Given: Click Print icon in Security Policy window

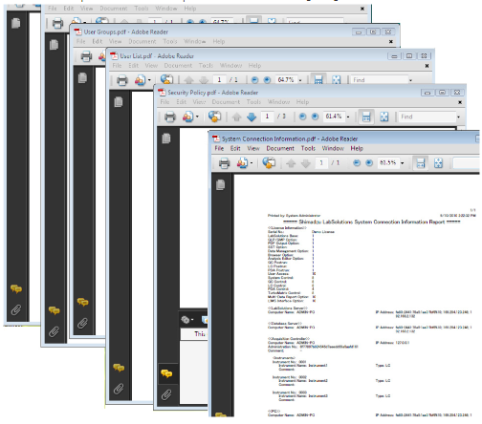Looking at the screenshot, I should coord(170,117).
